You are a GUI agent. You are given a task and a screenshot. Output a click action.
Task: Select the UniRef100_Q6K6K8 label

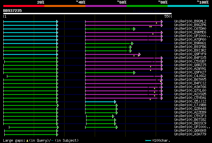[190, 131]
